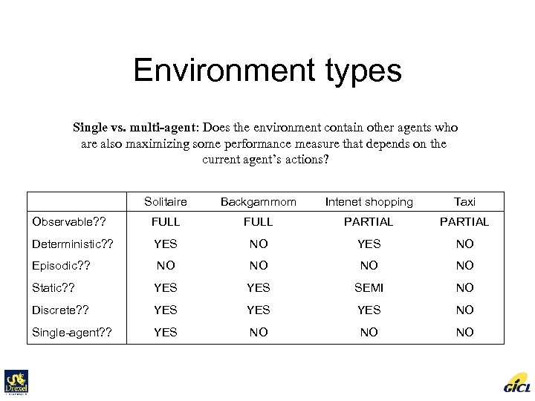Click the Environment types slide title
The width and height of the screenshot is (535, 401).
coord(267,71)
